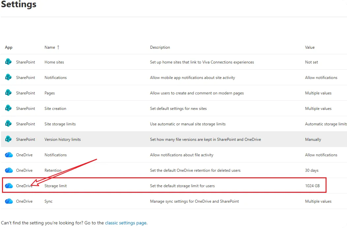This screenshot has height=228, width=347.
Task: Open the Home sites setting
Action: tap(54, 62)
